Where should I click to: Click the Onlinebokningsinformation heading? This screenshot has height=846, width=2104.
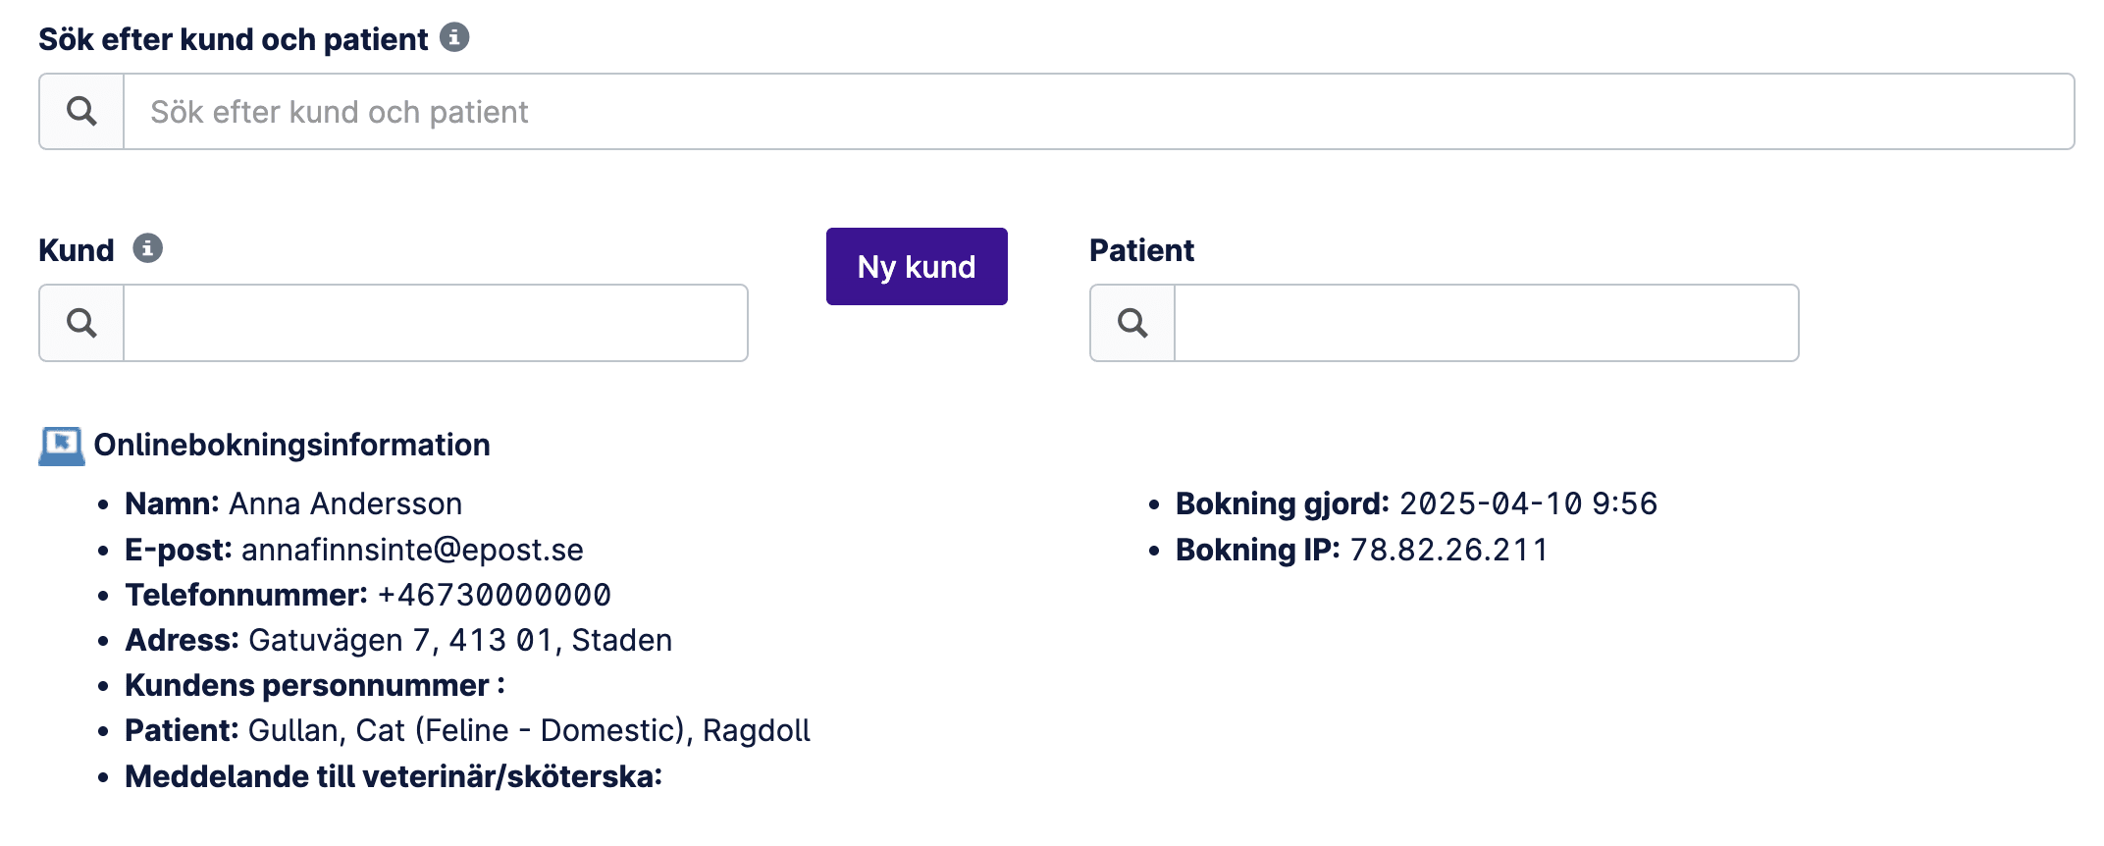[291, 446]
